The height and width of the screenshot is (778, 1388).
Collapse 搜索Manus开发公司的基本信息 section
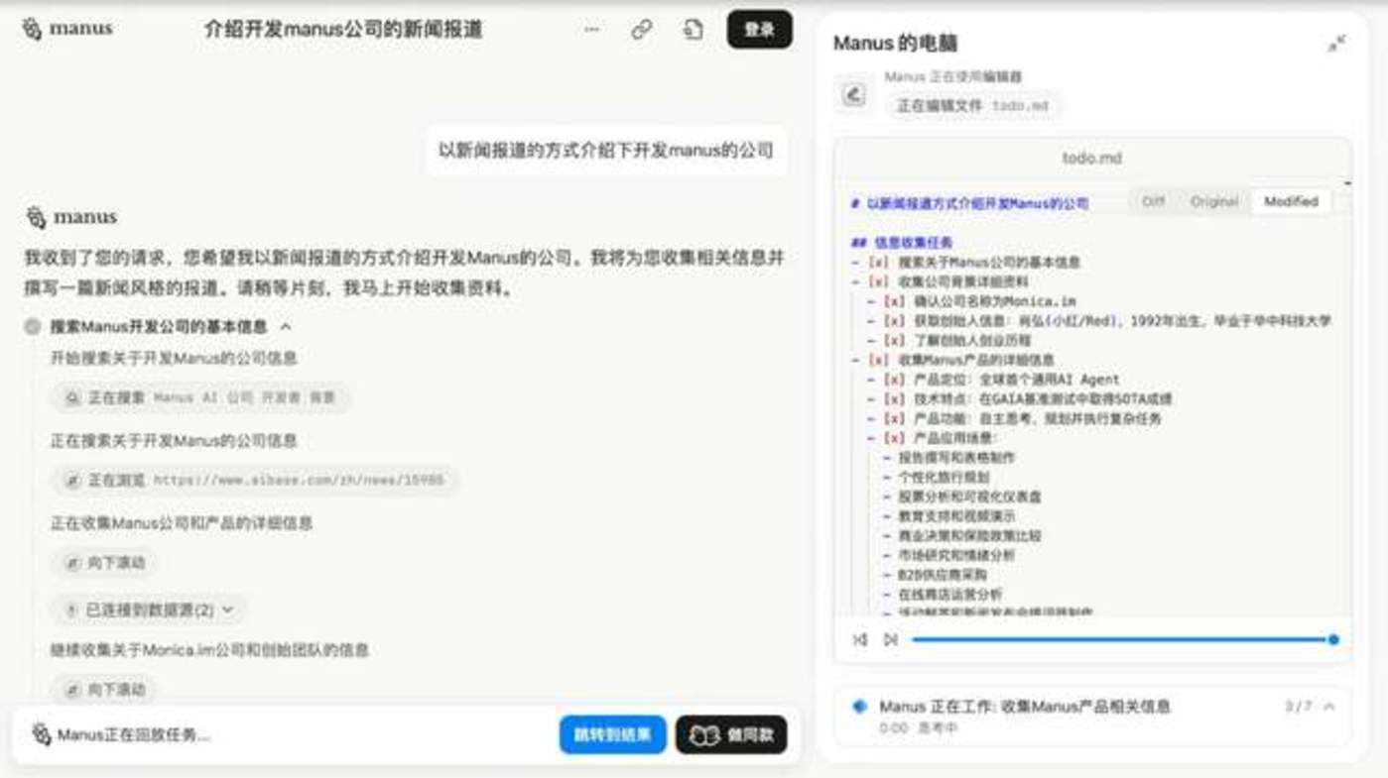coord(286,326)
